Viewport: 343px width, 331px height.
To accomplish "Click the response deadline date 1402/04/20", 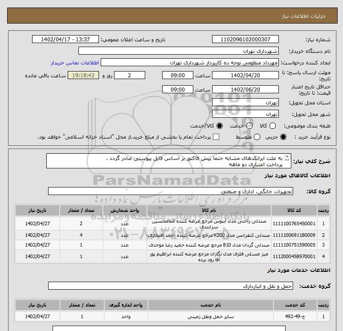I will click(x=245, y=75).
